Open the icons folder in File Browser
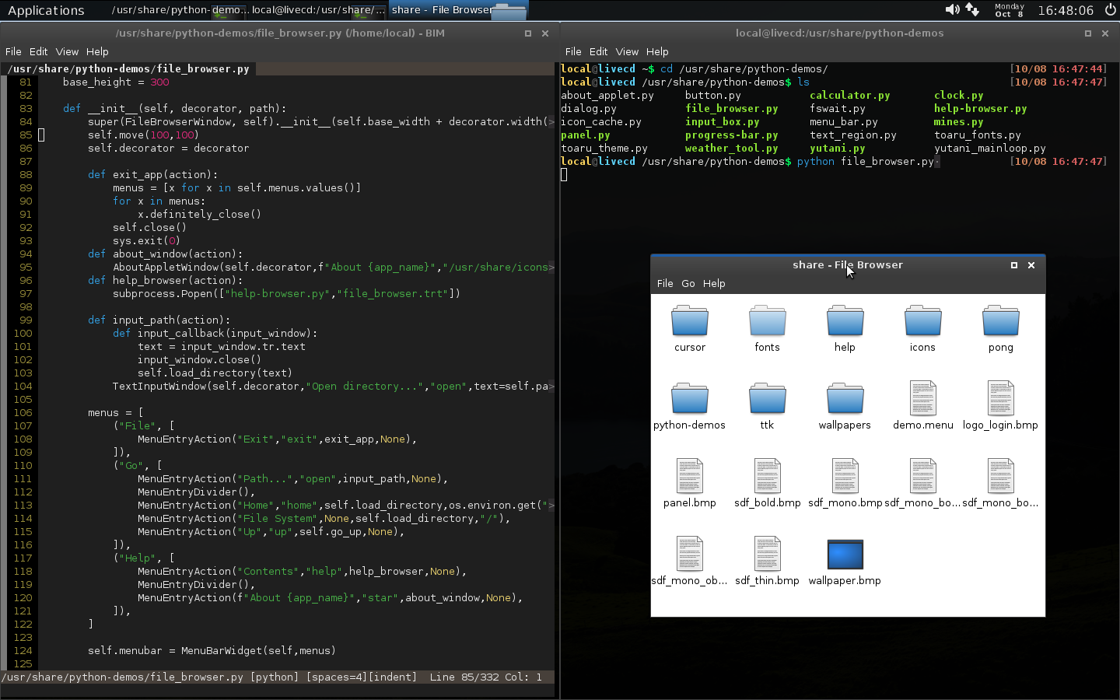 click(x=922, y=320)
